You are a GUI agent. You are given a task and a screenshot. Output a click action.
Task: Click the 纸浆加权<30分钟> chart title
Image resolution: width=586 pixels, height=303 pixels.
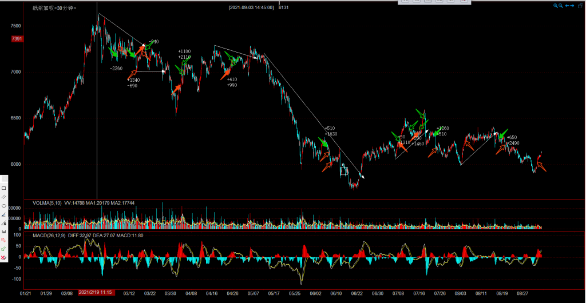tap(55, 8)
